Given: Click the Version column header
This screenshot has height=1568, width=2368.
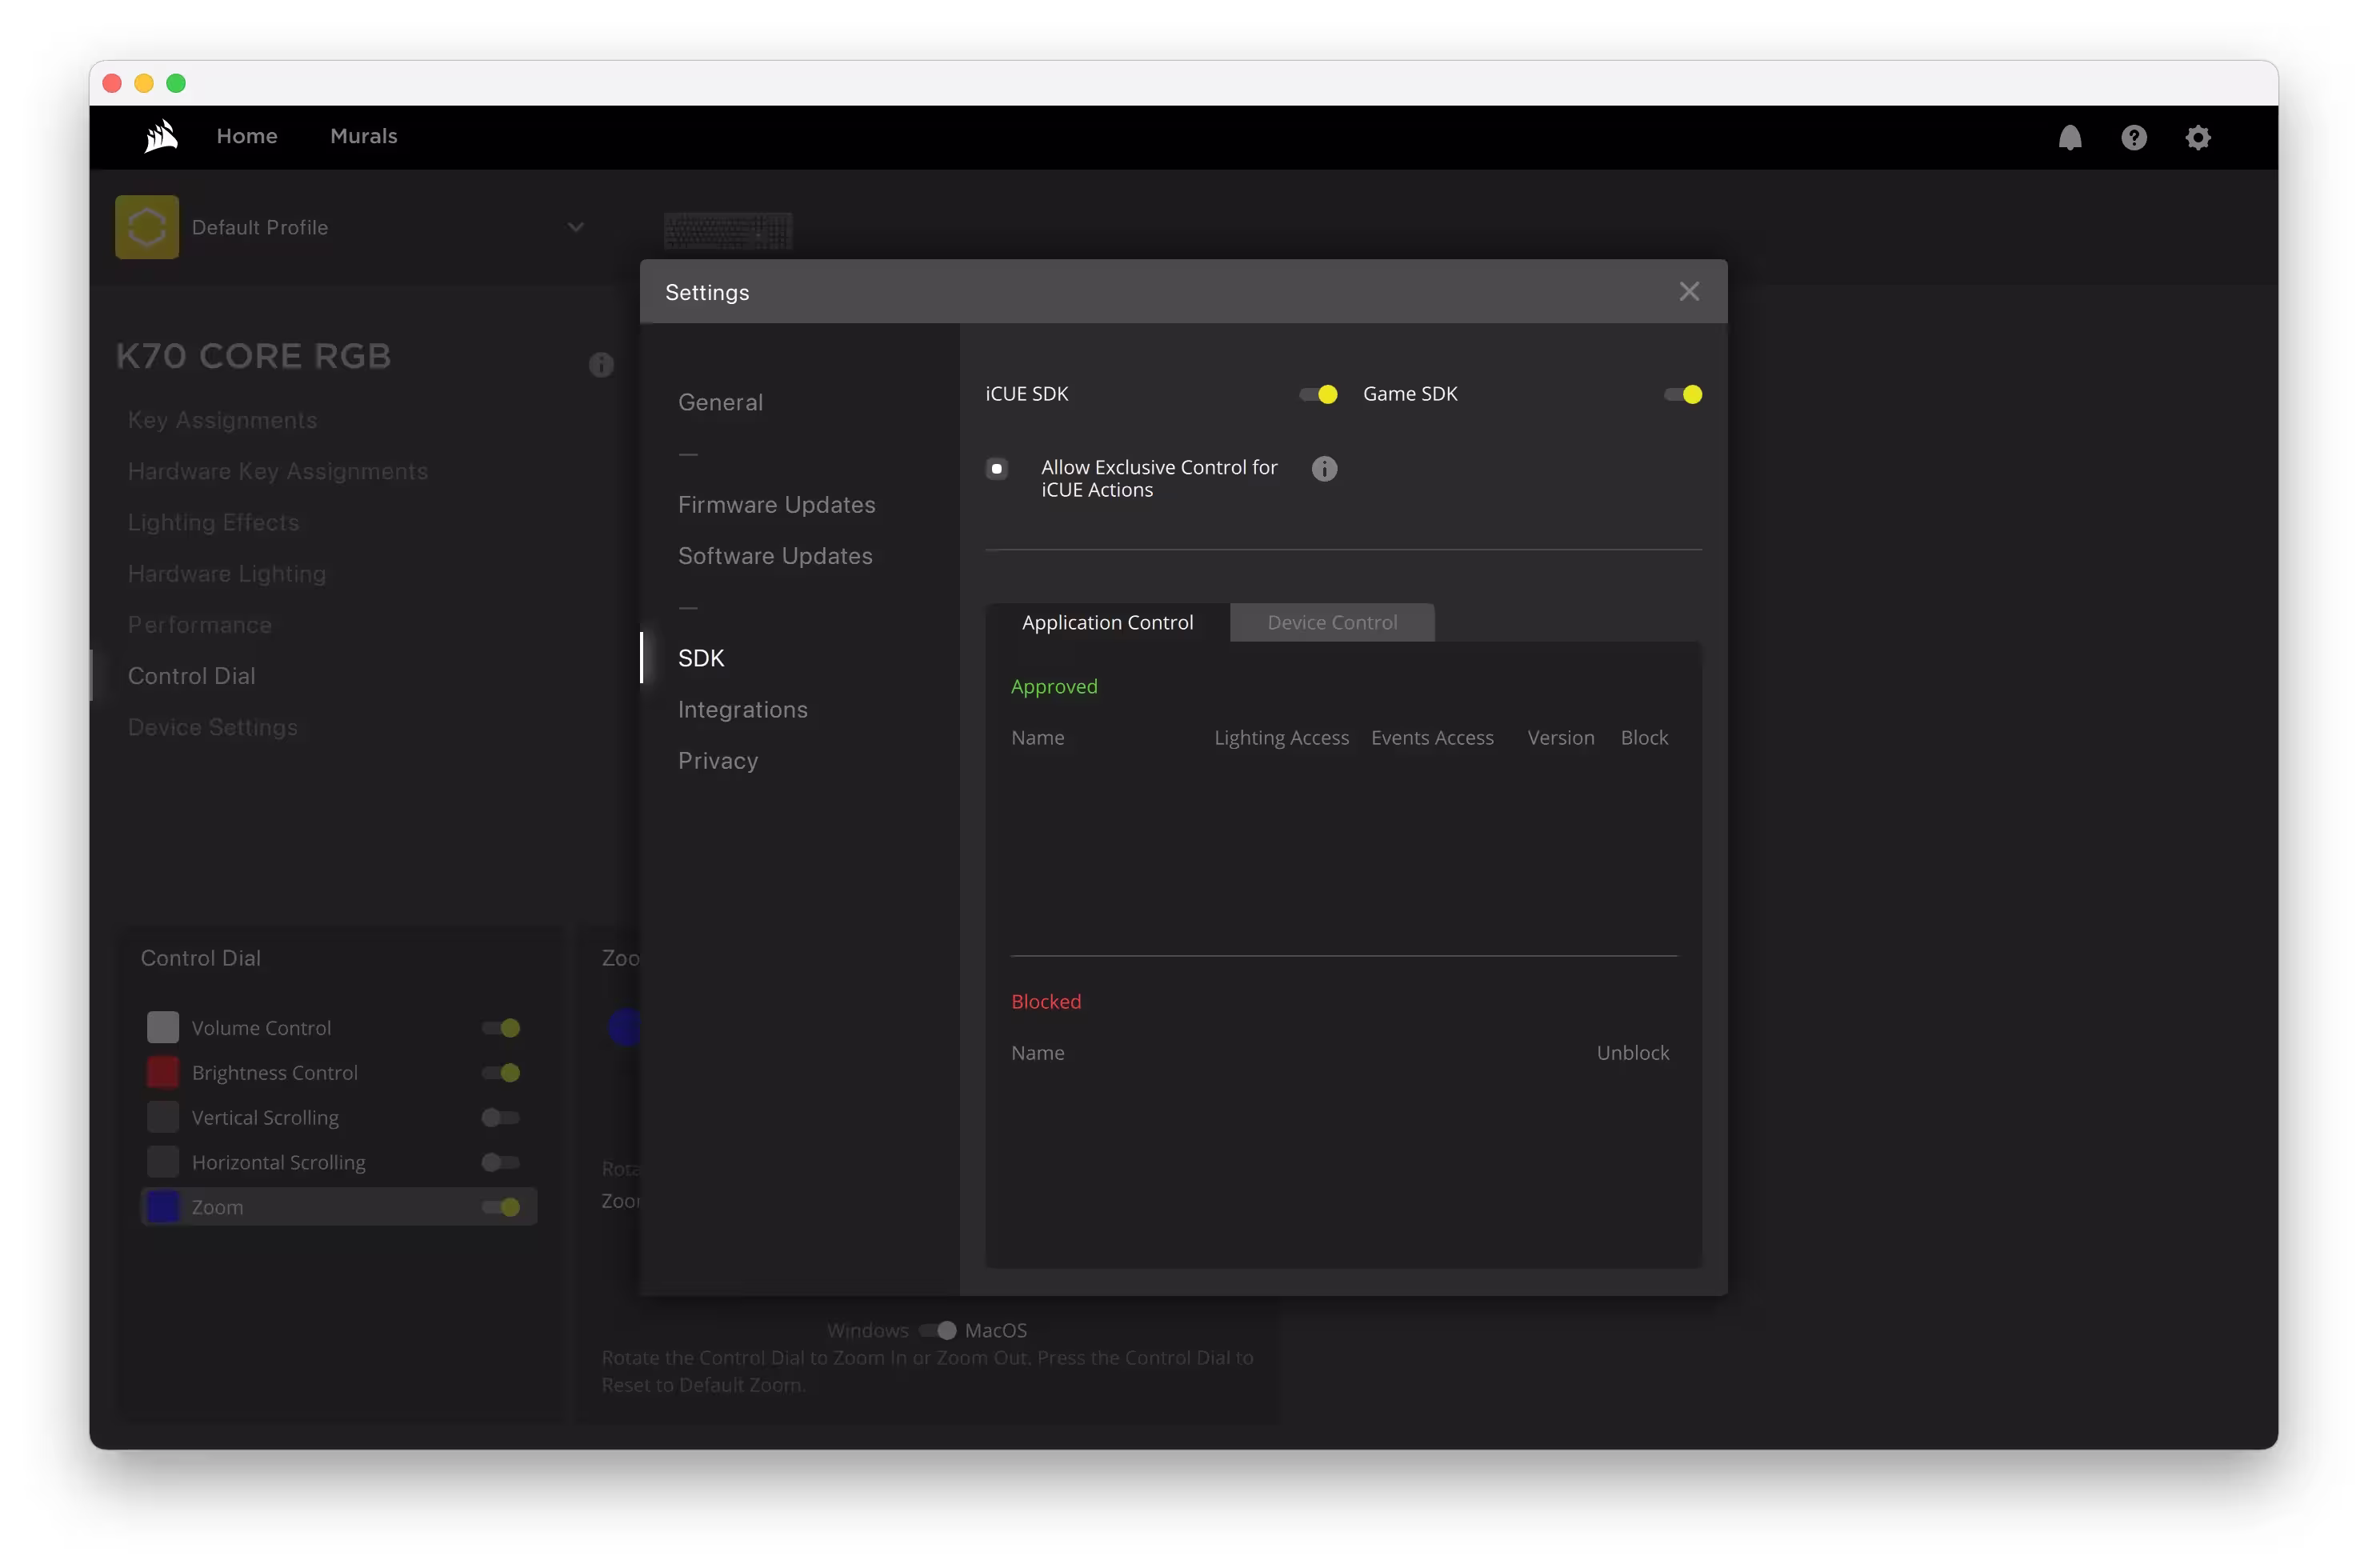Looking at the screenshot, I should pos(1560,737).
